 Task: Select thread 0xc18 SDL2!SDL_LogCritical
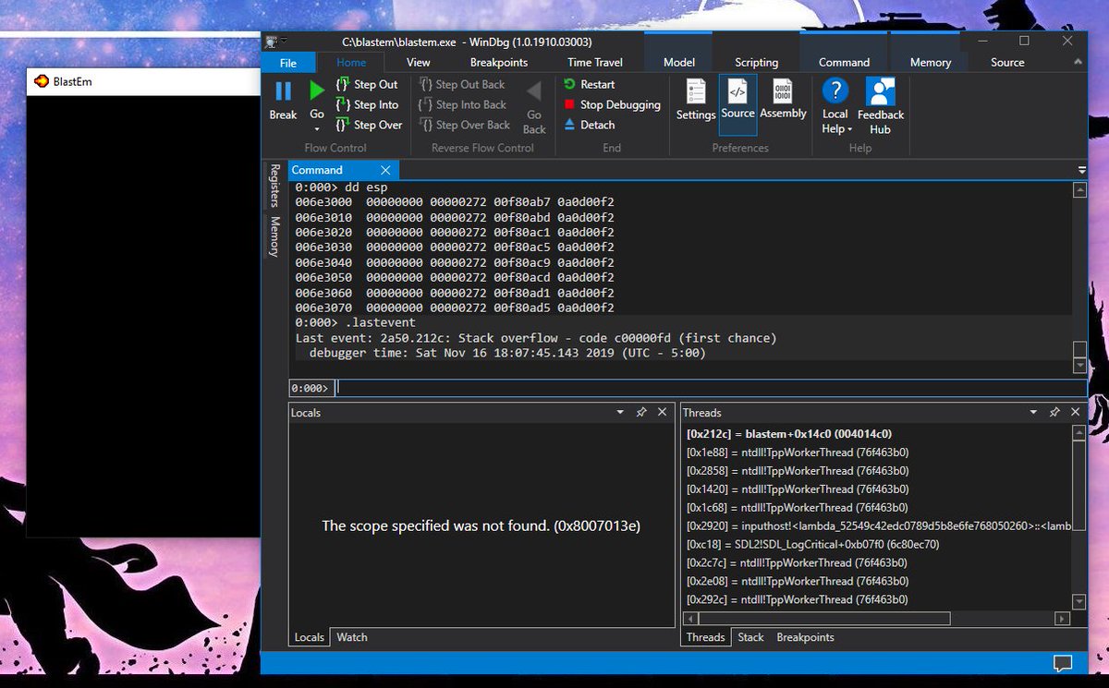(x=813, y=544)
